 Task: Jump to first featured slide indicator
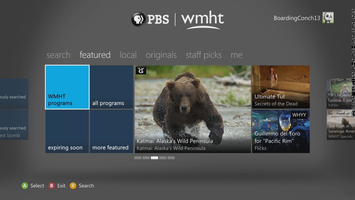coord(138,158)
